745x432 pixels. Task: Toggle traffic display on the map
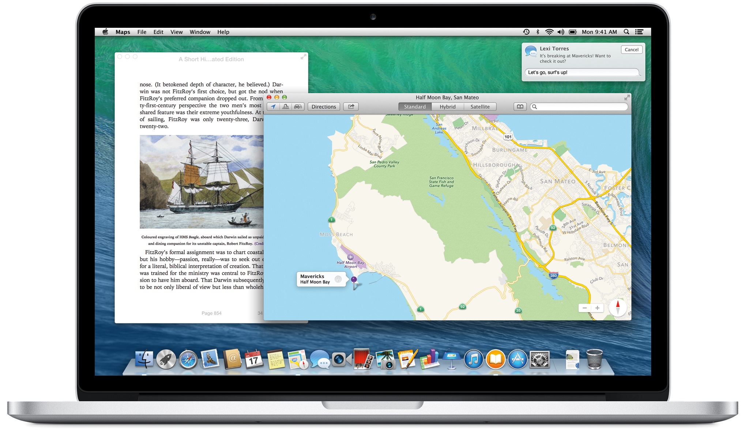(x=298, y=106)
